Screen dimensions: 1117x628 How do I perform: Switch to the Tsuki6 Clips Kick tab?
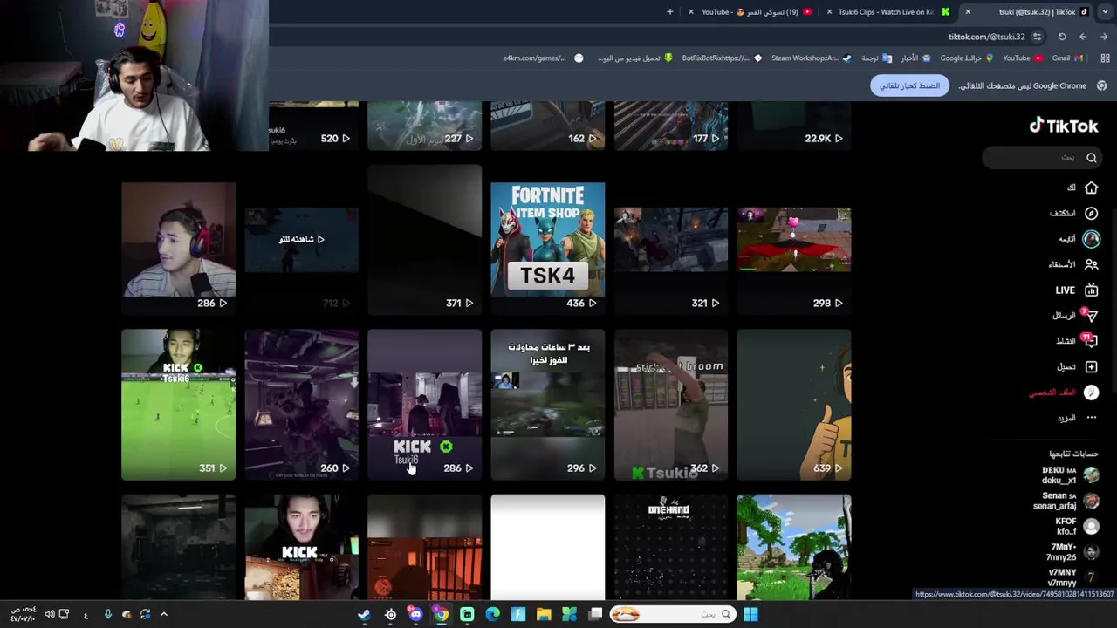[x=890, y=12]
